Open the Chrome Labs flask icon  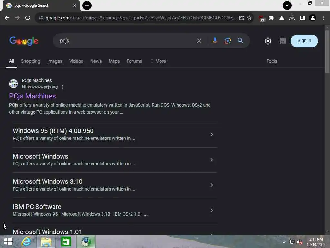[282, 18]
